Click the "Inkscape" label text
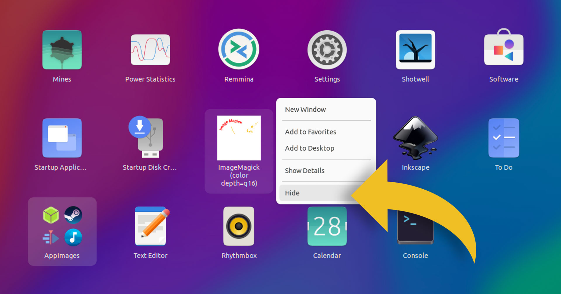The image size is (561, 294). pos(415,167)
